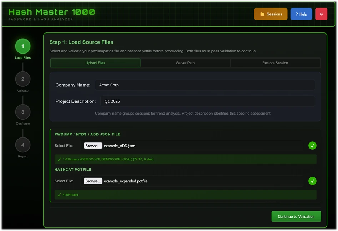The image size is (338, 231).
Task: Click the step 2 Validate circle
Action: point(22,79)
